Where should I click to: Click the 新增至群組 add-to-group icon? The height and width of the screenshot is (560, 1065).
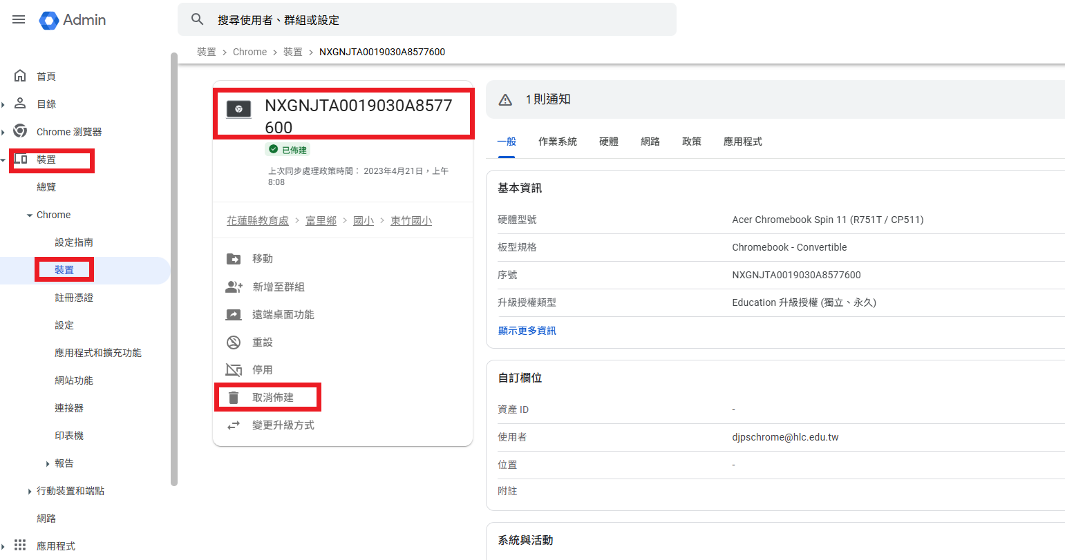[x=234, y=287]
